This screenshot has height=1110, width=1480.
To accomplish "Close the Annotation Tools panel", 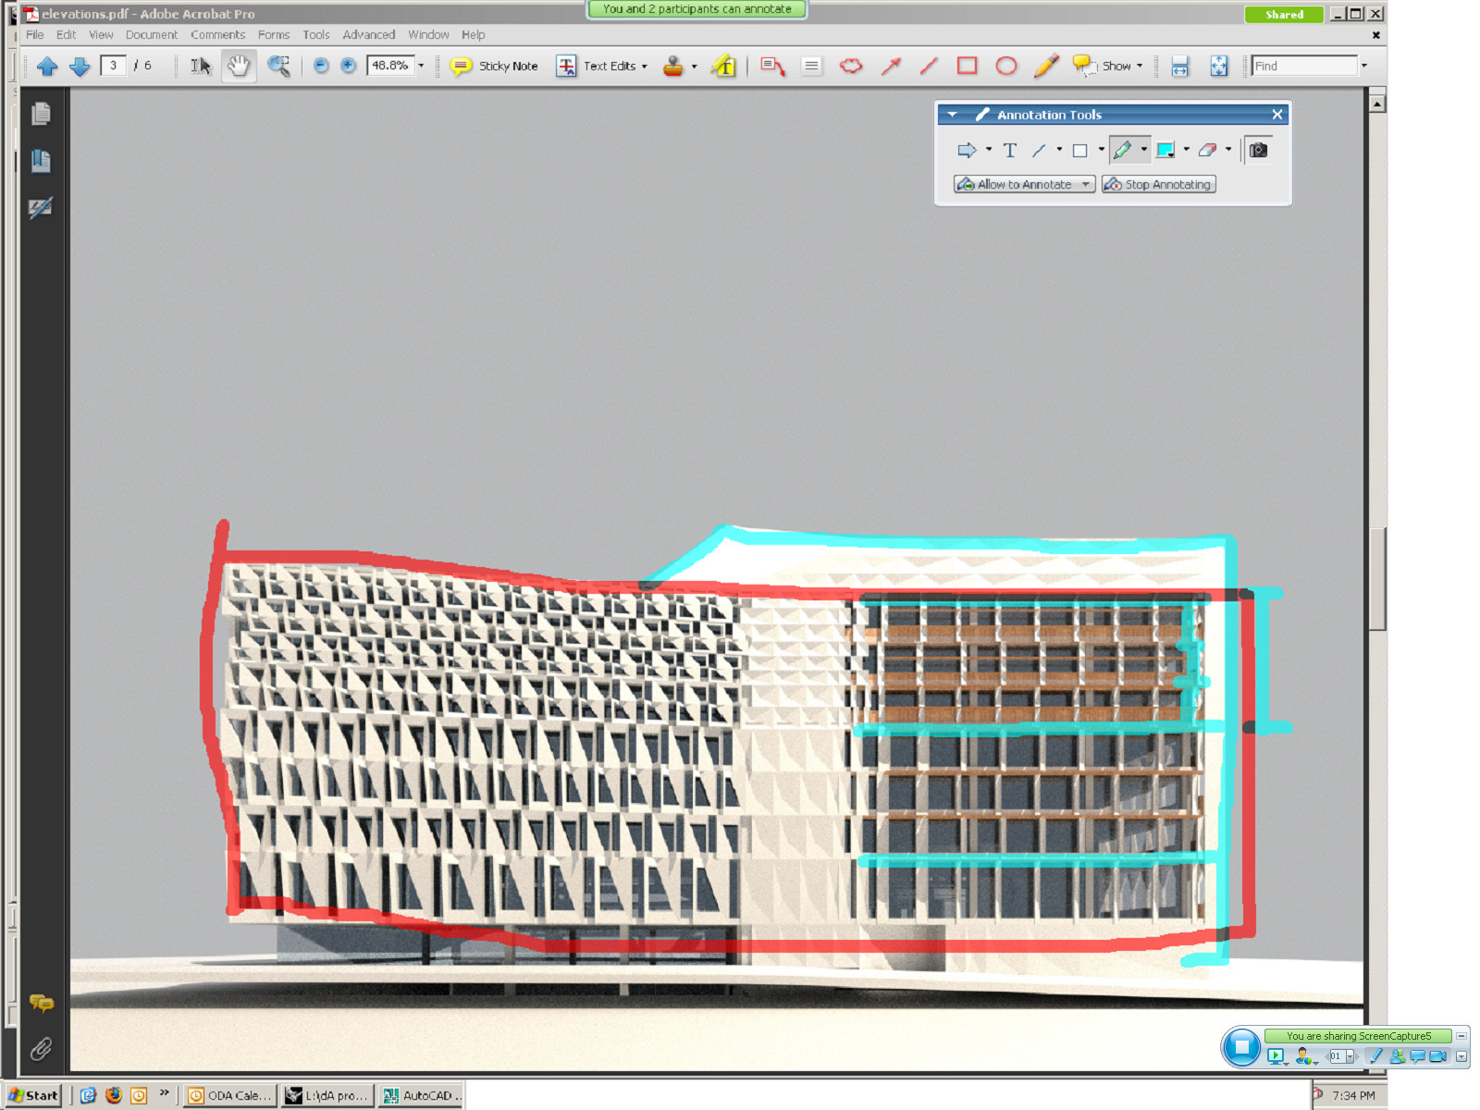I will [1277, 115].
